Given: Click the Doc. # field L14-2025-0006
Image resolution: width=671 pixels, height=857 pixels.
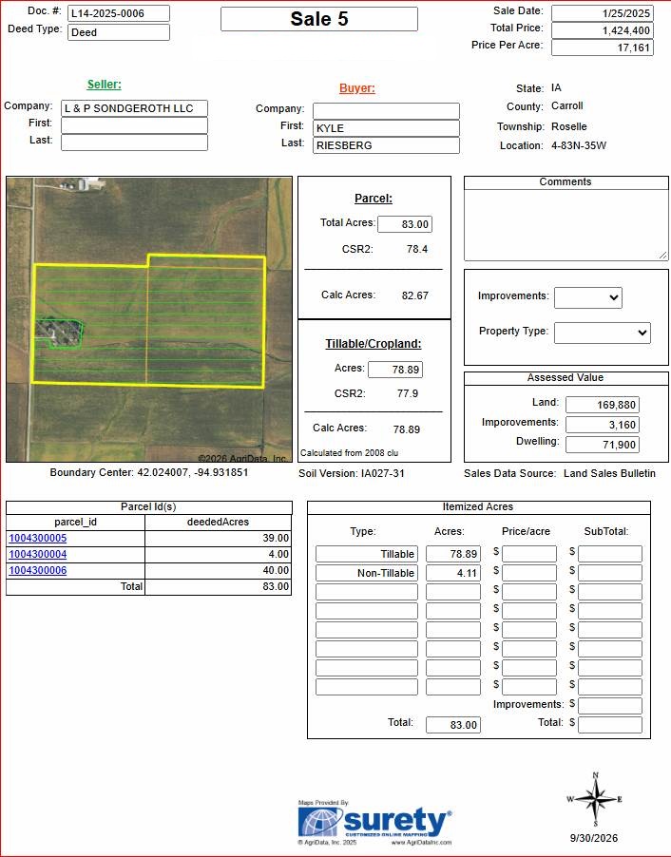Looking at the screenshot, I should (119, 13).
